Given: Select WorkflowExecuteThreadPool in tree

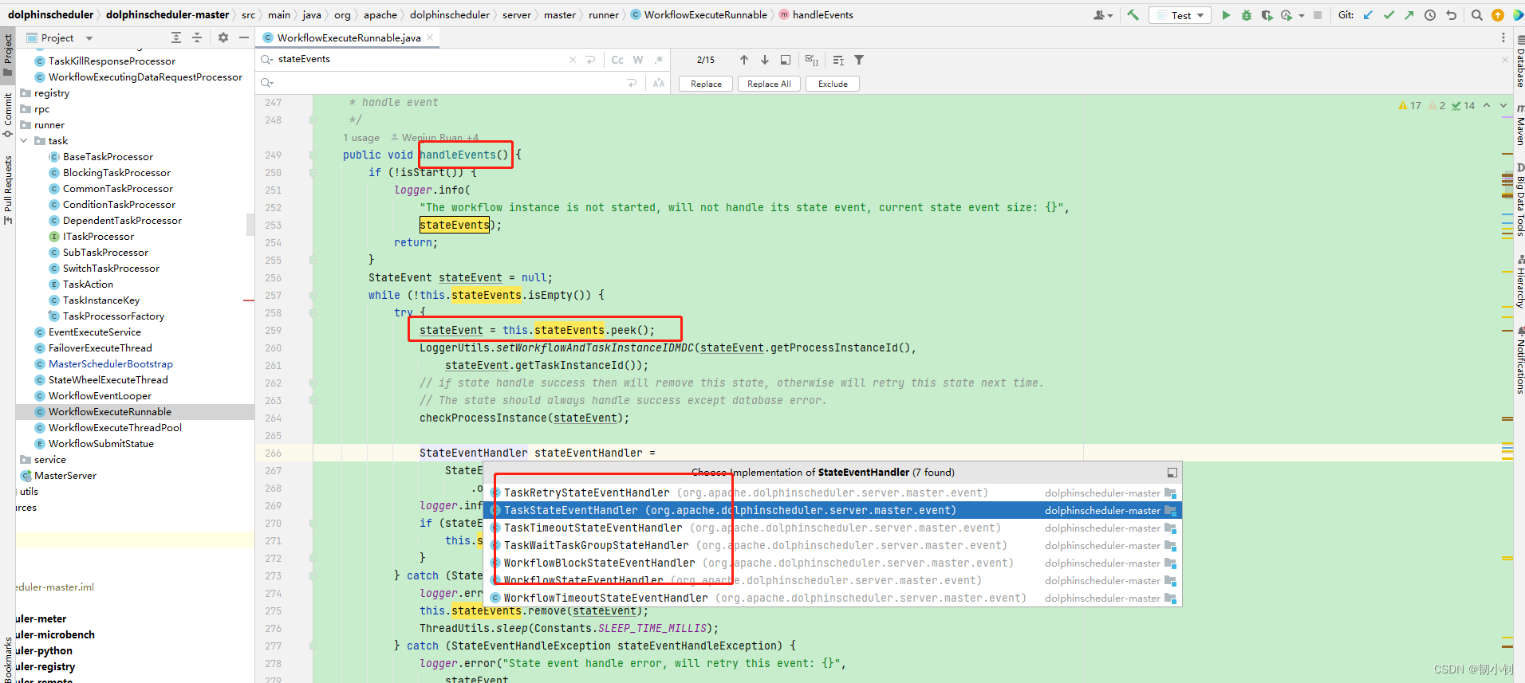Looking at the screenshot, I should pos(115,428).
